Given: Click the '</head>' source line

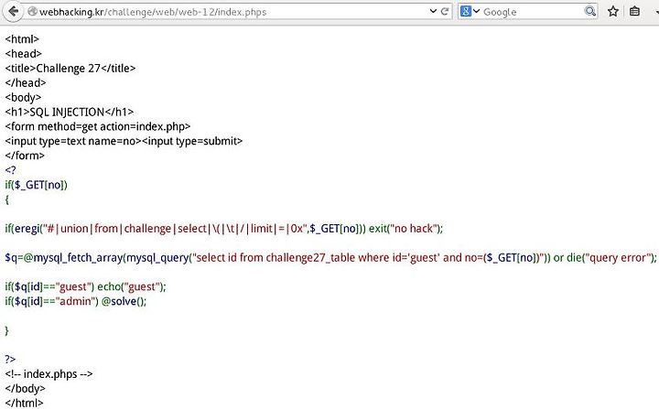Looking at the screenshot, I should click(x=26, y=83).
